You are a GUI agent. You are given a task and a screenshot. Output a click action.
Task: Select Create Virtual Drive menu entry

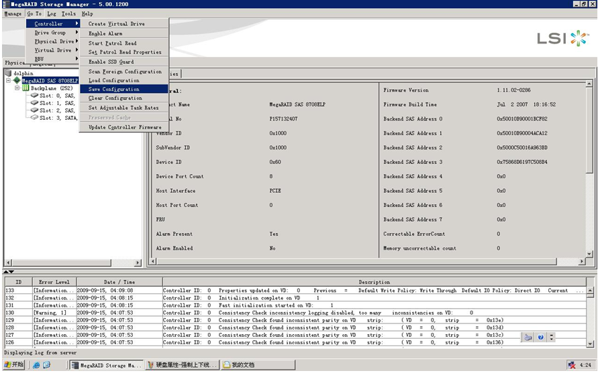116,24
